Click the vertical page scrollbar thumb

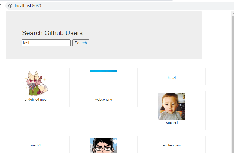click(233, 82)
